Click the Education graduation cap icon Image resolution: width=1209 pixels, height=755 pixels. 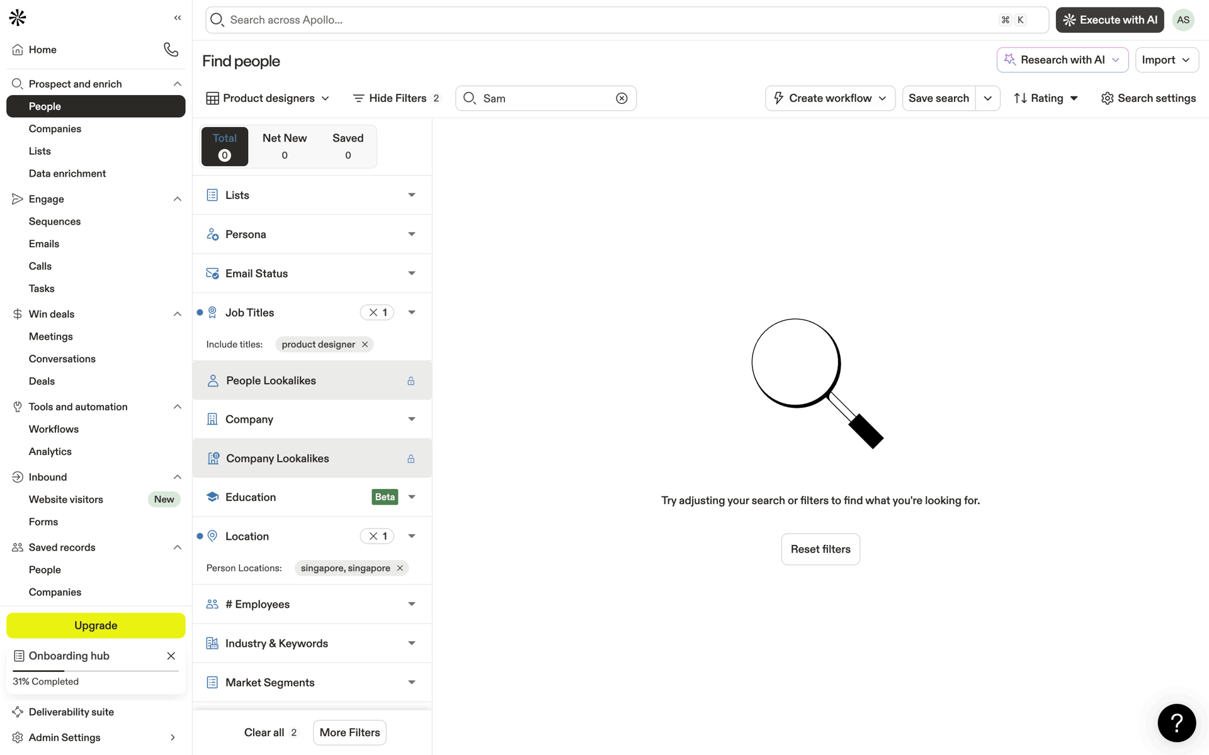click(212, 497)
